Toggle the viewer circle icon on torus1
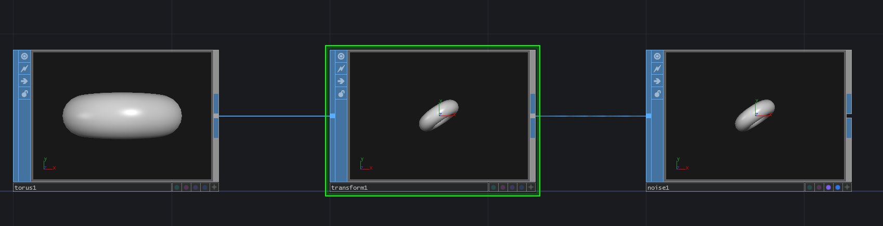The width and height of the screenshot is (883, 226). pos(24,56)
